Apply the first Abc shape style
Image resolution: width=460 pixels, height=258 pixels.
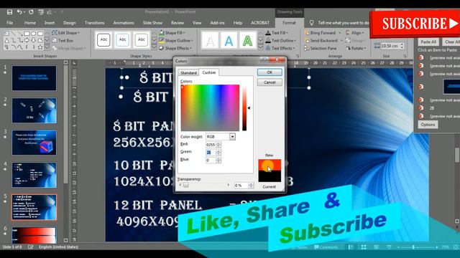click(103, 40)
